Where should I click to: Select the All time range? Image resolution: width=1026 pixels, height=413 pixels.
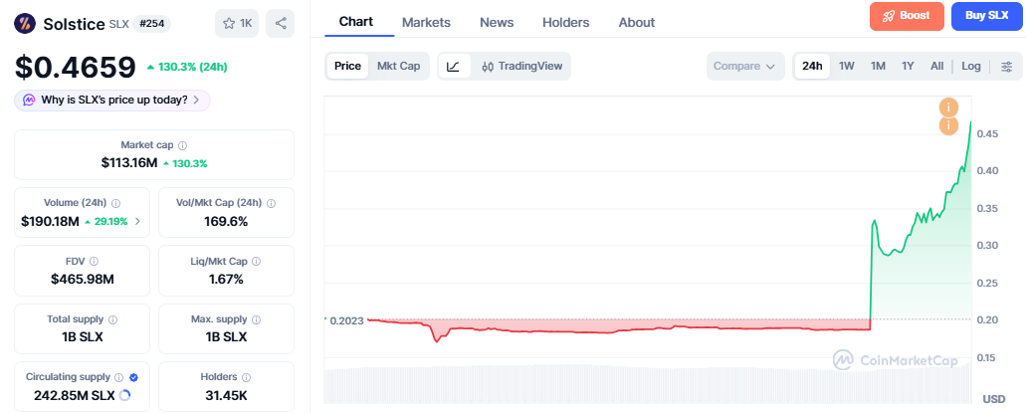coord(937,66)
